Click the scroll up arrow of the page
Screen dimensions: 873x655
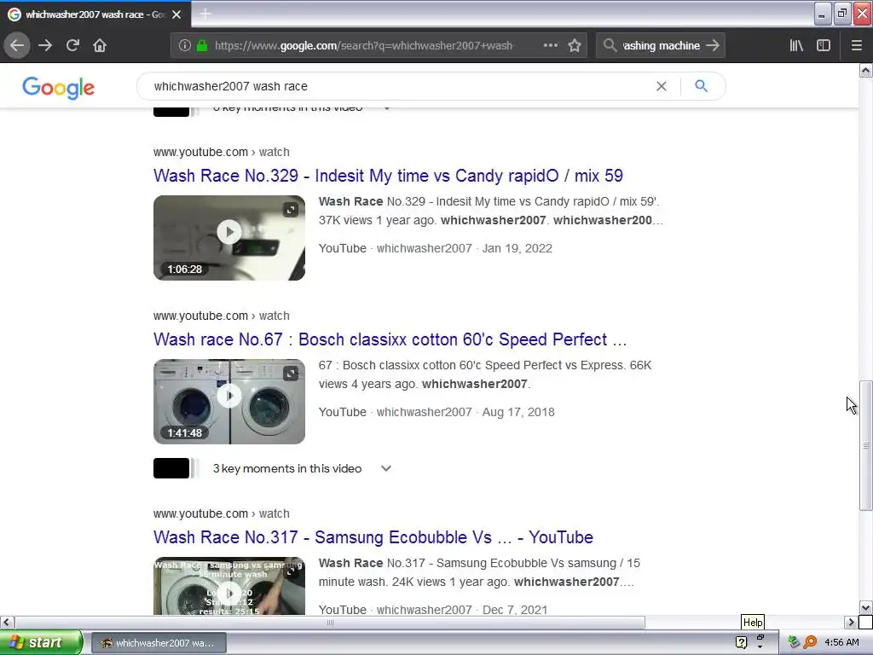point(866,70)
